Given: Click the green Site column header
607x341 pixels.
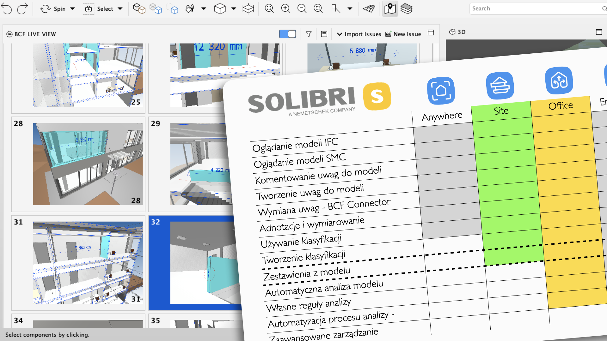Looking at the screenshot, I should (x=501, y=111).
